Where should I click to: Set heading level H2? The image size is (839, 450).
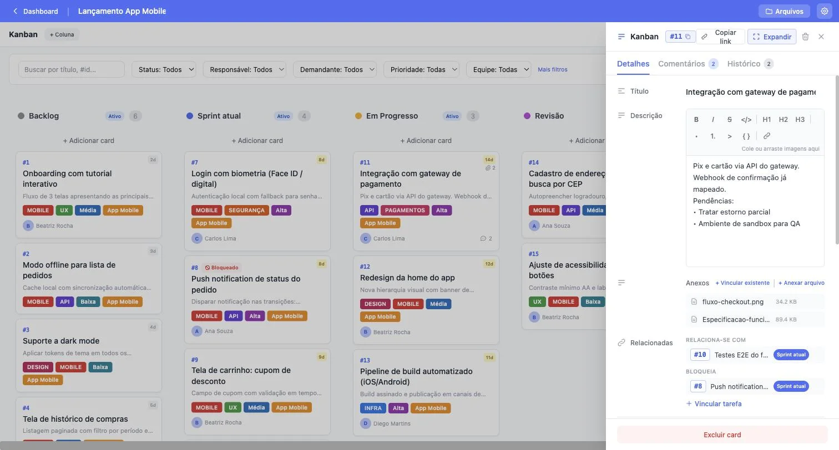click(784, 119)
